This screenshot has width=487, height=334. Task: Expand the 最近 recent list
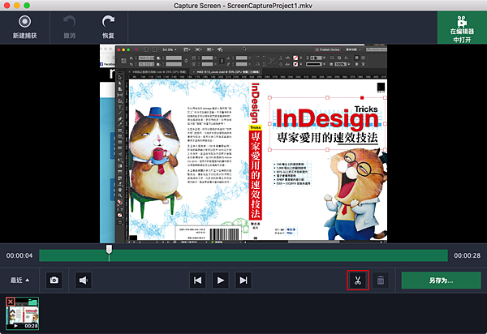(21, 280)
